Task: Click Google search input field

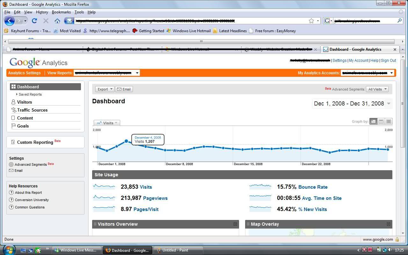Action: 365,21
